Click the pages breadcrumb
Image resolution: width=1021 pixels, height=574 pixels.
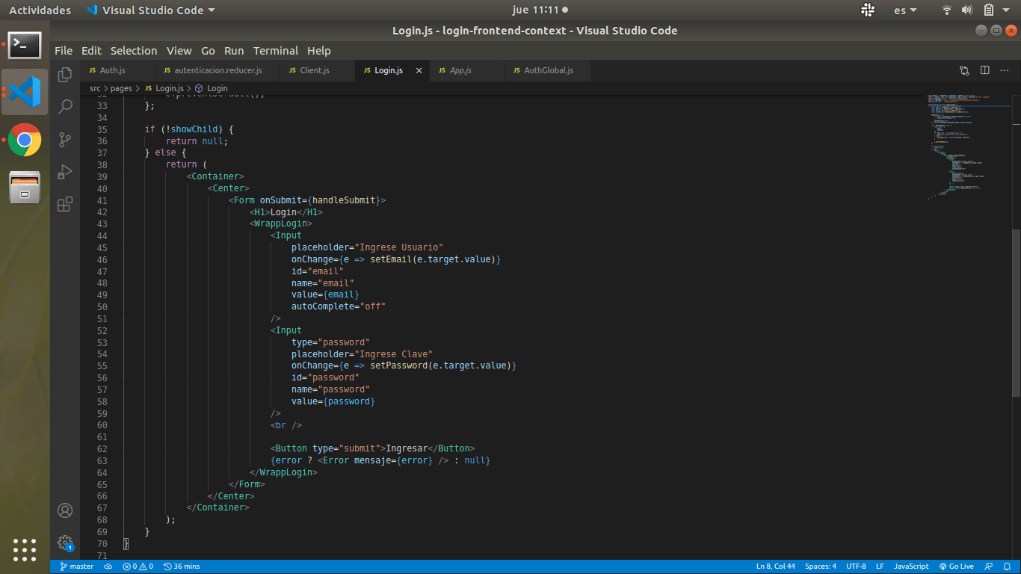tap(121, 88)
